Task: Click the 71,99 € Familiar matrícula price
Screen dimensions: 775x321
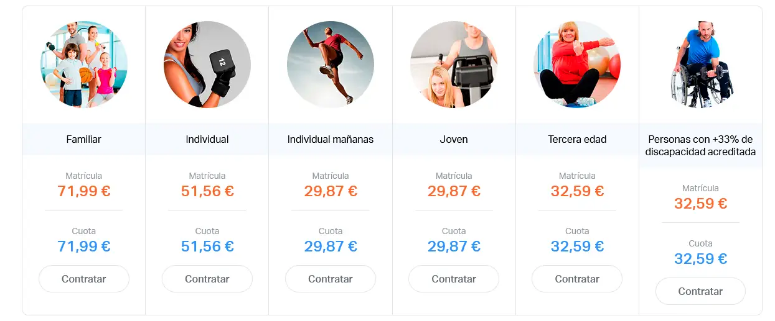Action: (x=84, y=191)
